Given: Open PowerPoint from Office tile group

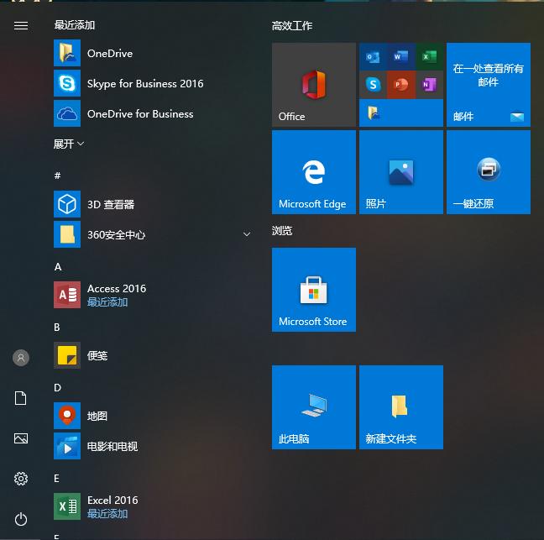Looking at the screenshot, I should 401,85.
